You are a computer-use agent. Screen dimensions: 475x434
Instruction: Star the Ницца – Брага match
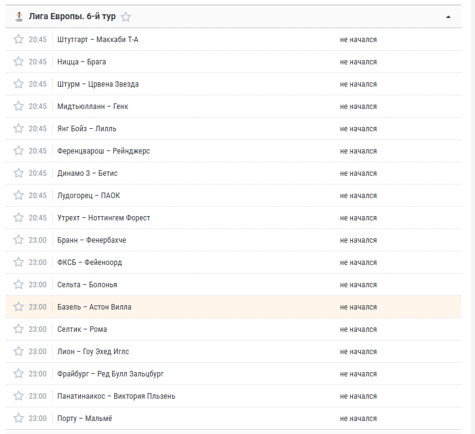[19, 61]
